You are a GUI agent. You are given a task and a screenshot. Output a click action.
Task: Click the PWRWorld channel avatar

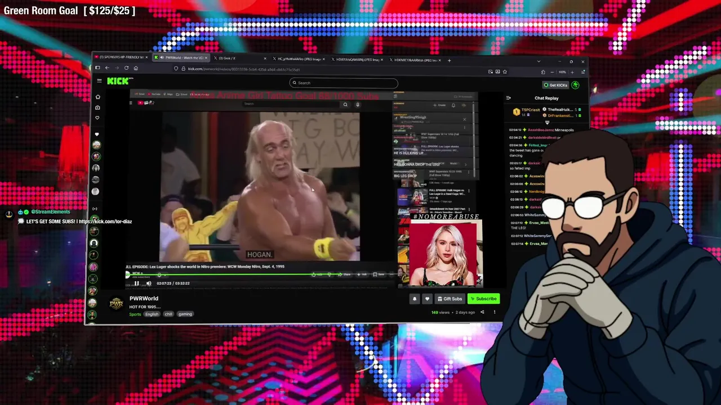coord(116,304)
